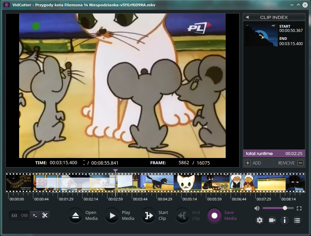Click the Save Media text label
The width and height of the screenshot is (311, 236).
point(231,215)
